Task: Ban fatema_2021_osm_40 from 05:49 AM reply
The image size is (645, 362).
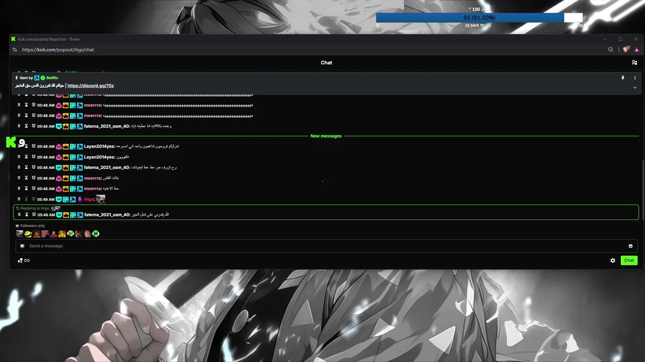Action: [x=33, y=215]
